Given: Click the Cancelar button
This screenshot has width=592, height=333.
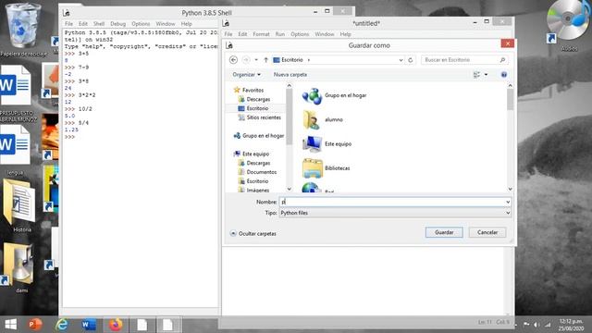Looking at the screenshot, I should pos(487,232).
